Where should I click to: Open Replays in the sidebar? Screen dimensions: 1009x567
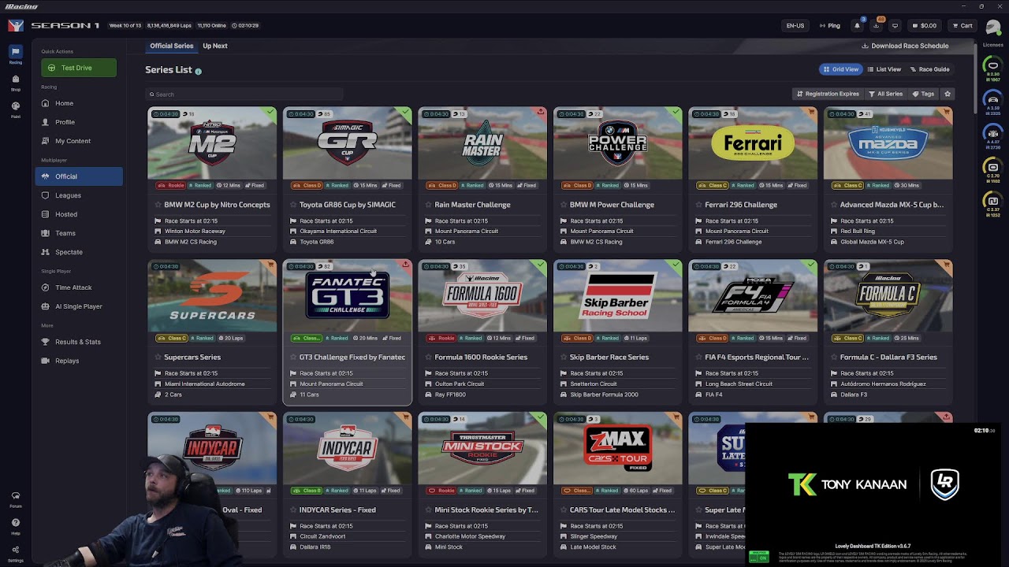pos(79,361)
